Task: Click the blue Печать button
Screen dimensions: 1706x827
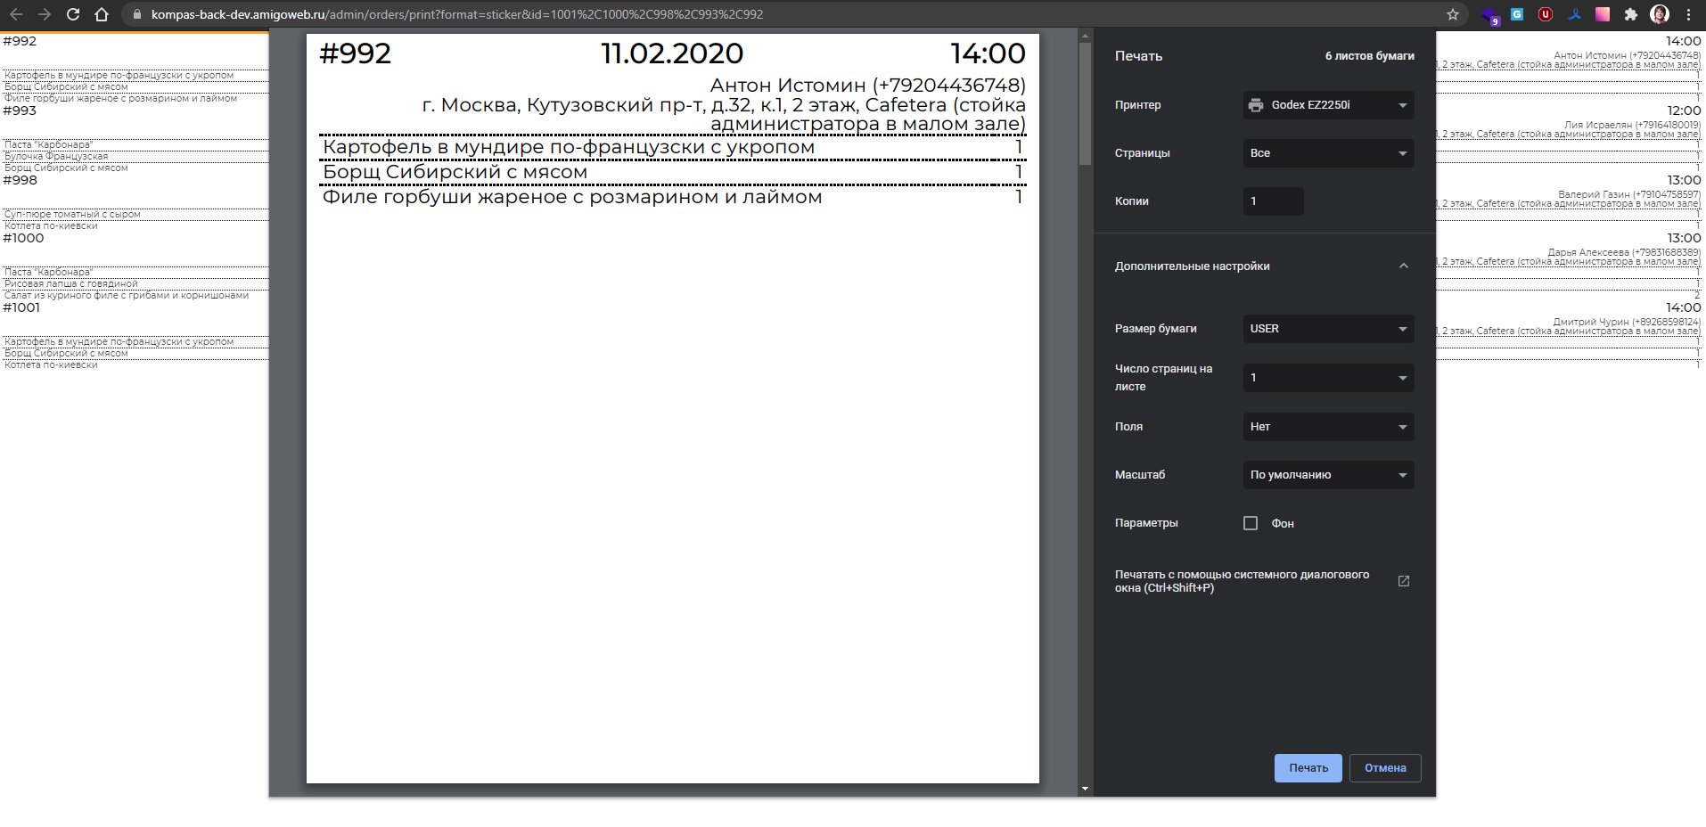Action: tap(1308, 768)
